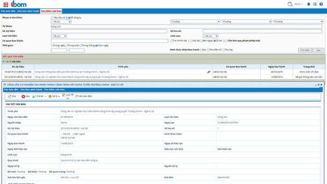Click the Số, ký hiệu input field

tap(109, 31)
